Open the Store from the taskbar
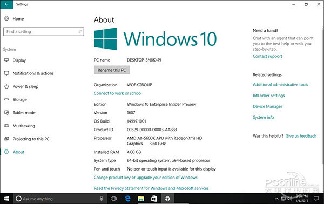 click(154, 199)
